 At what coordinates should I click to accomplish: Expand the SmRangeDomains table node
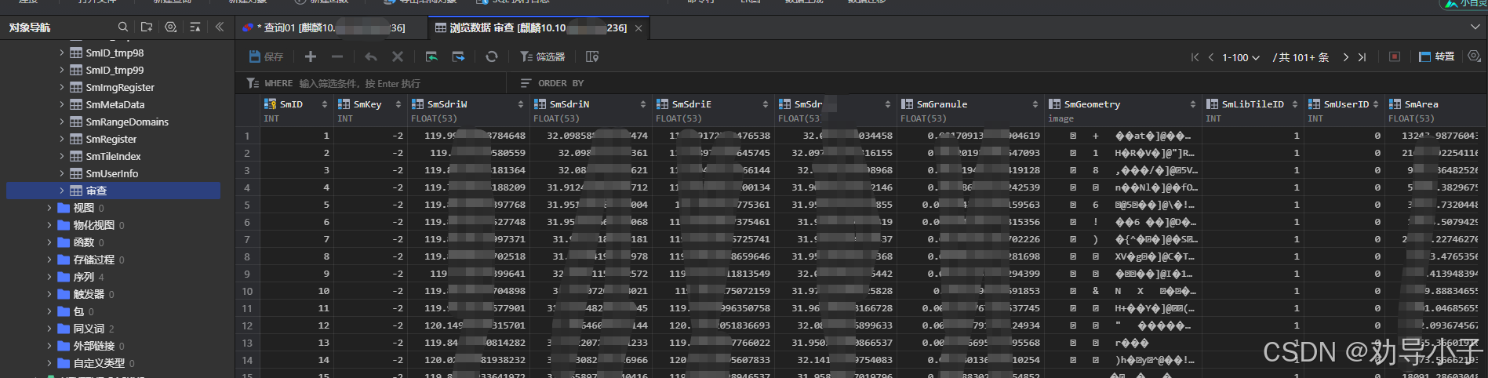tap(62, 122)
